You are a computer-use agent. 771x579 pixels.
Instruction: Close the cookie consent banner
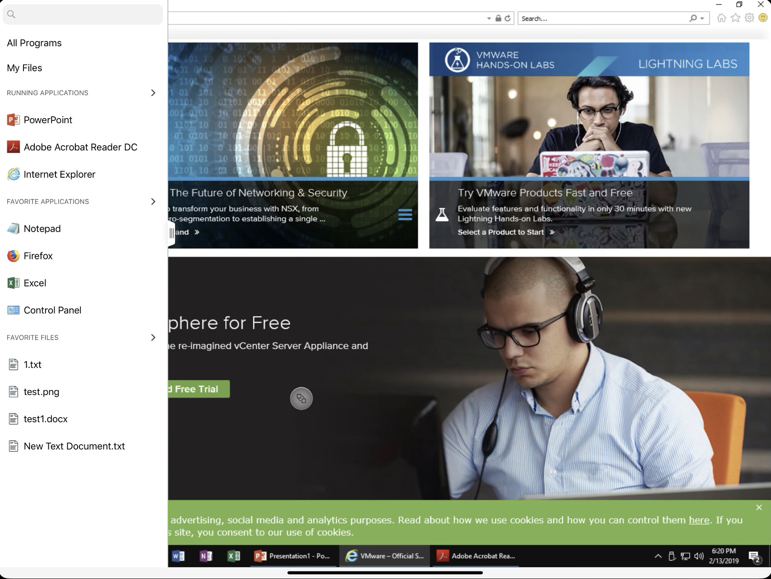759,507
